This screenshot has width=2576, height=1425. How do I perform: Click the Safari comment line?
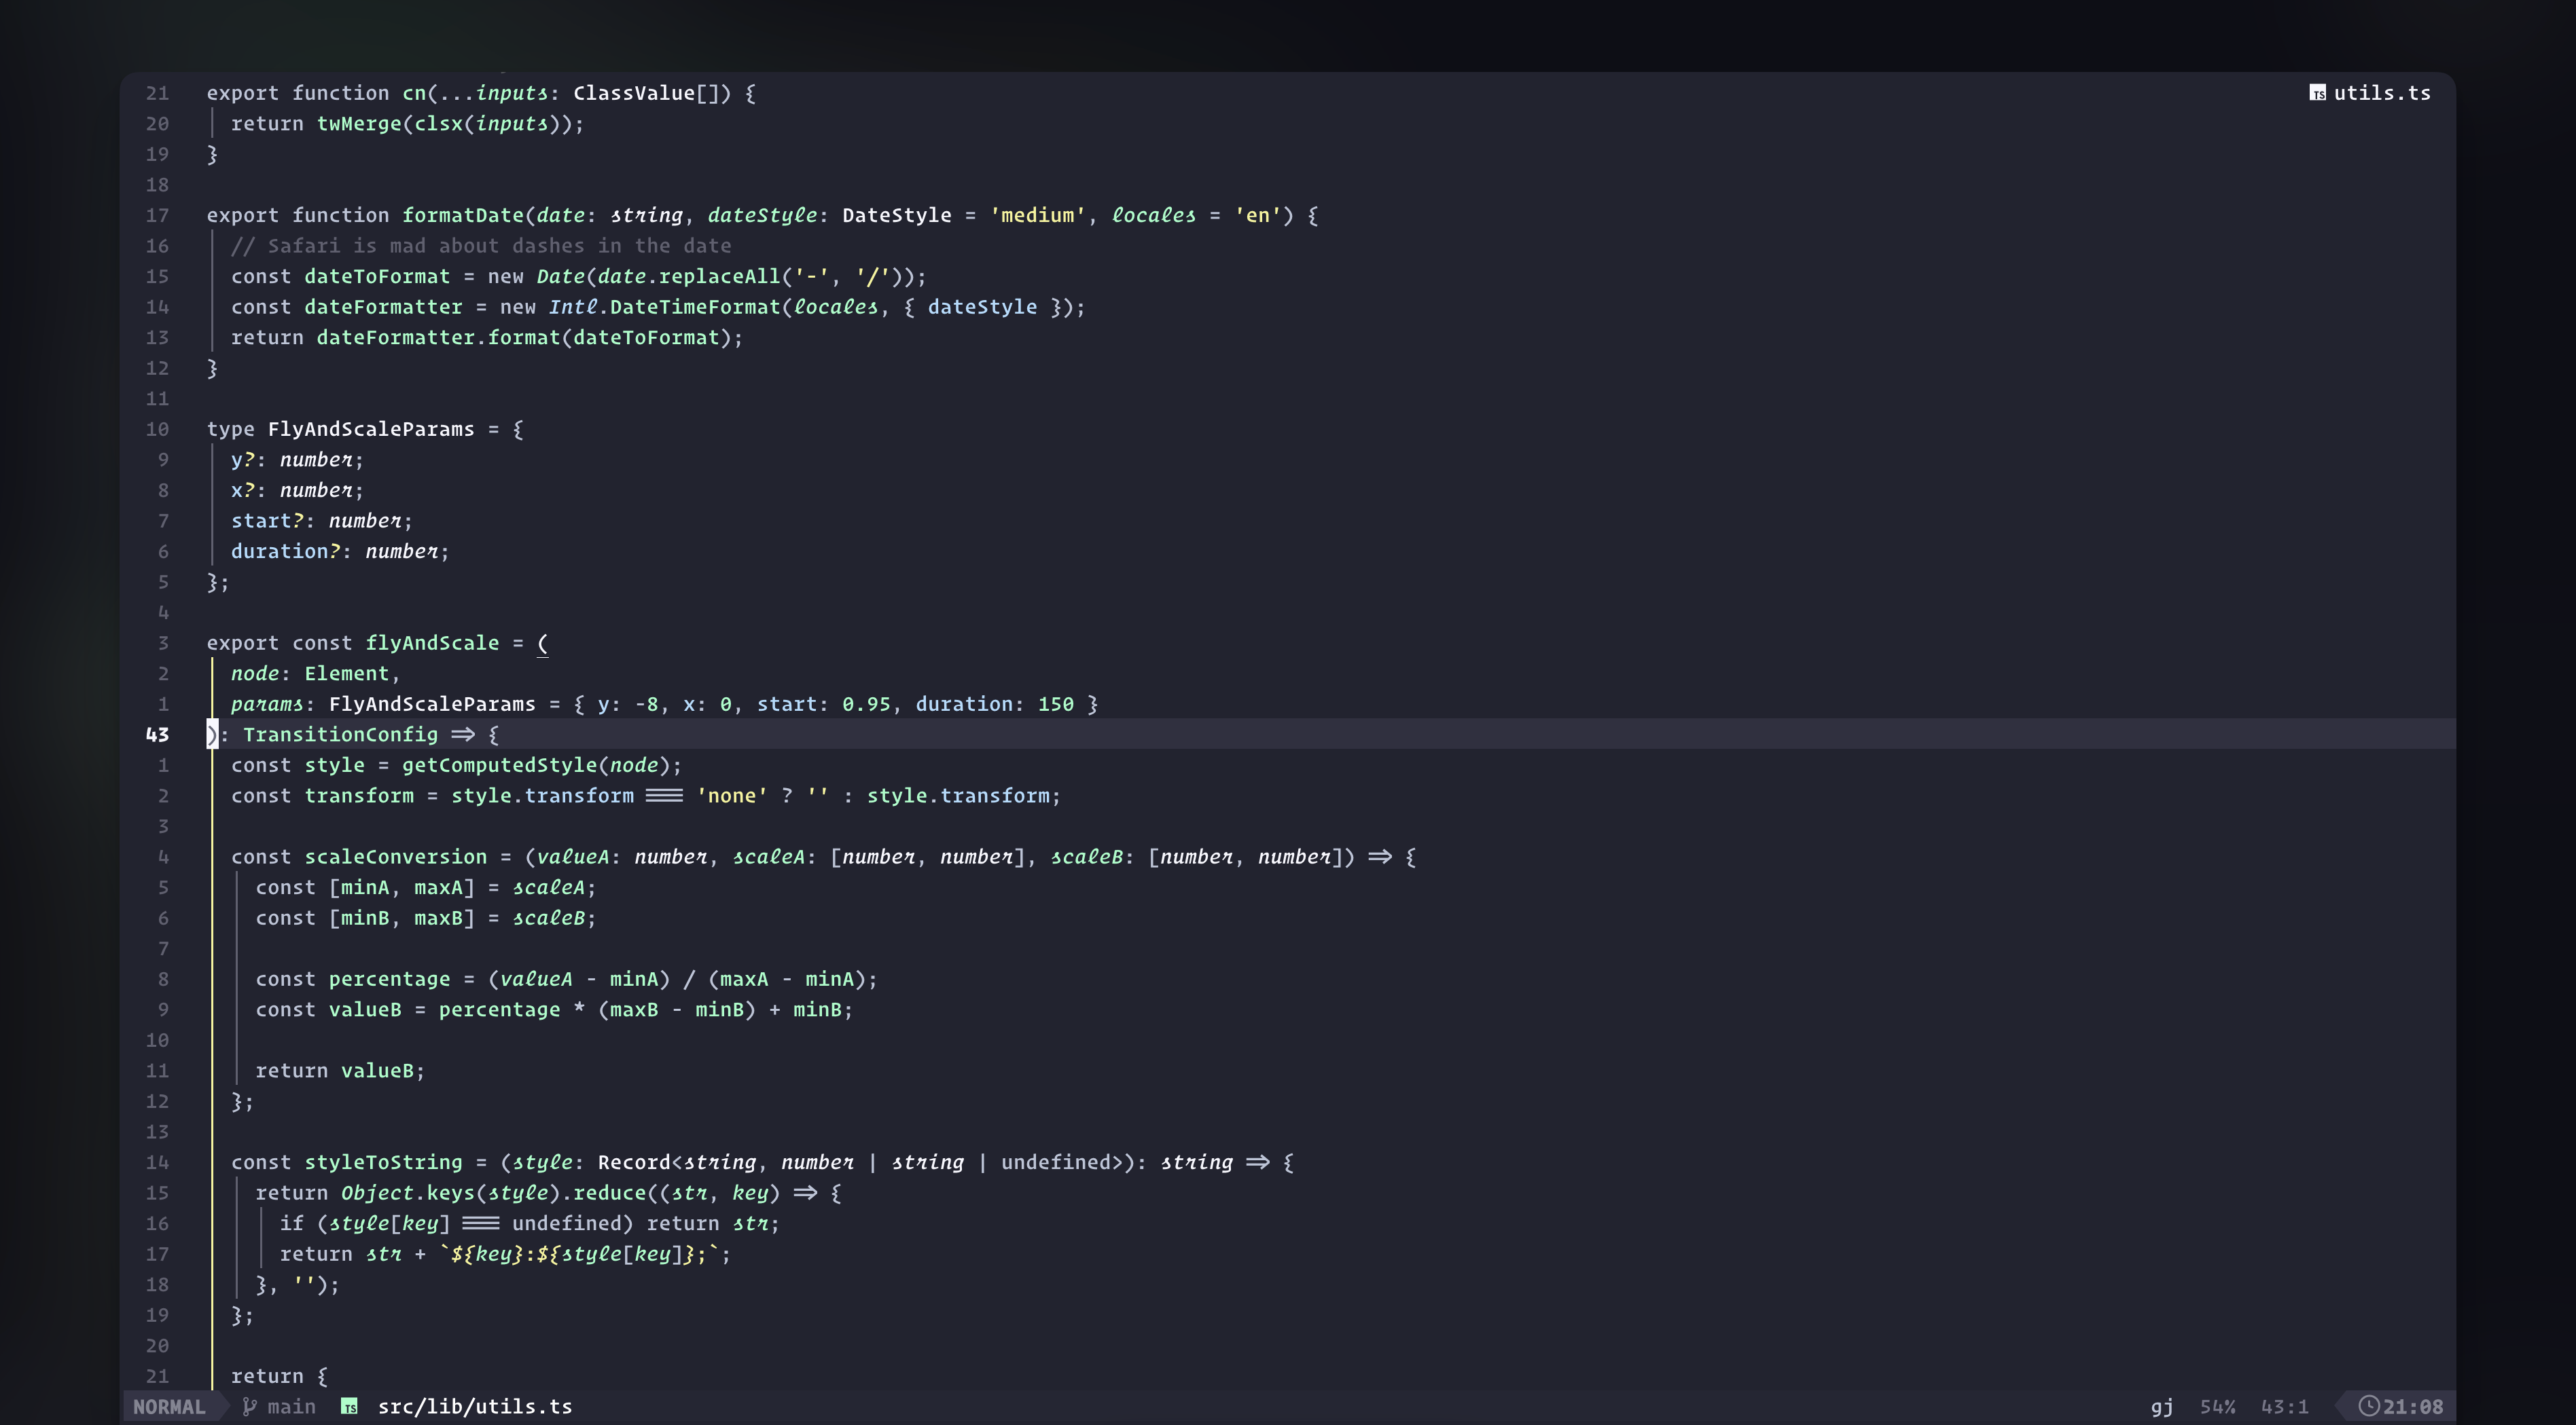[480, 246]
